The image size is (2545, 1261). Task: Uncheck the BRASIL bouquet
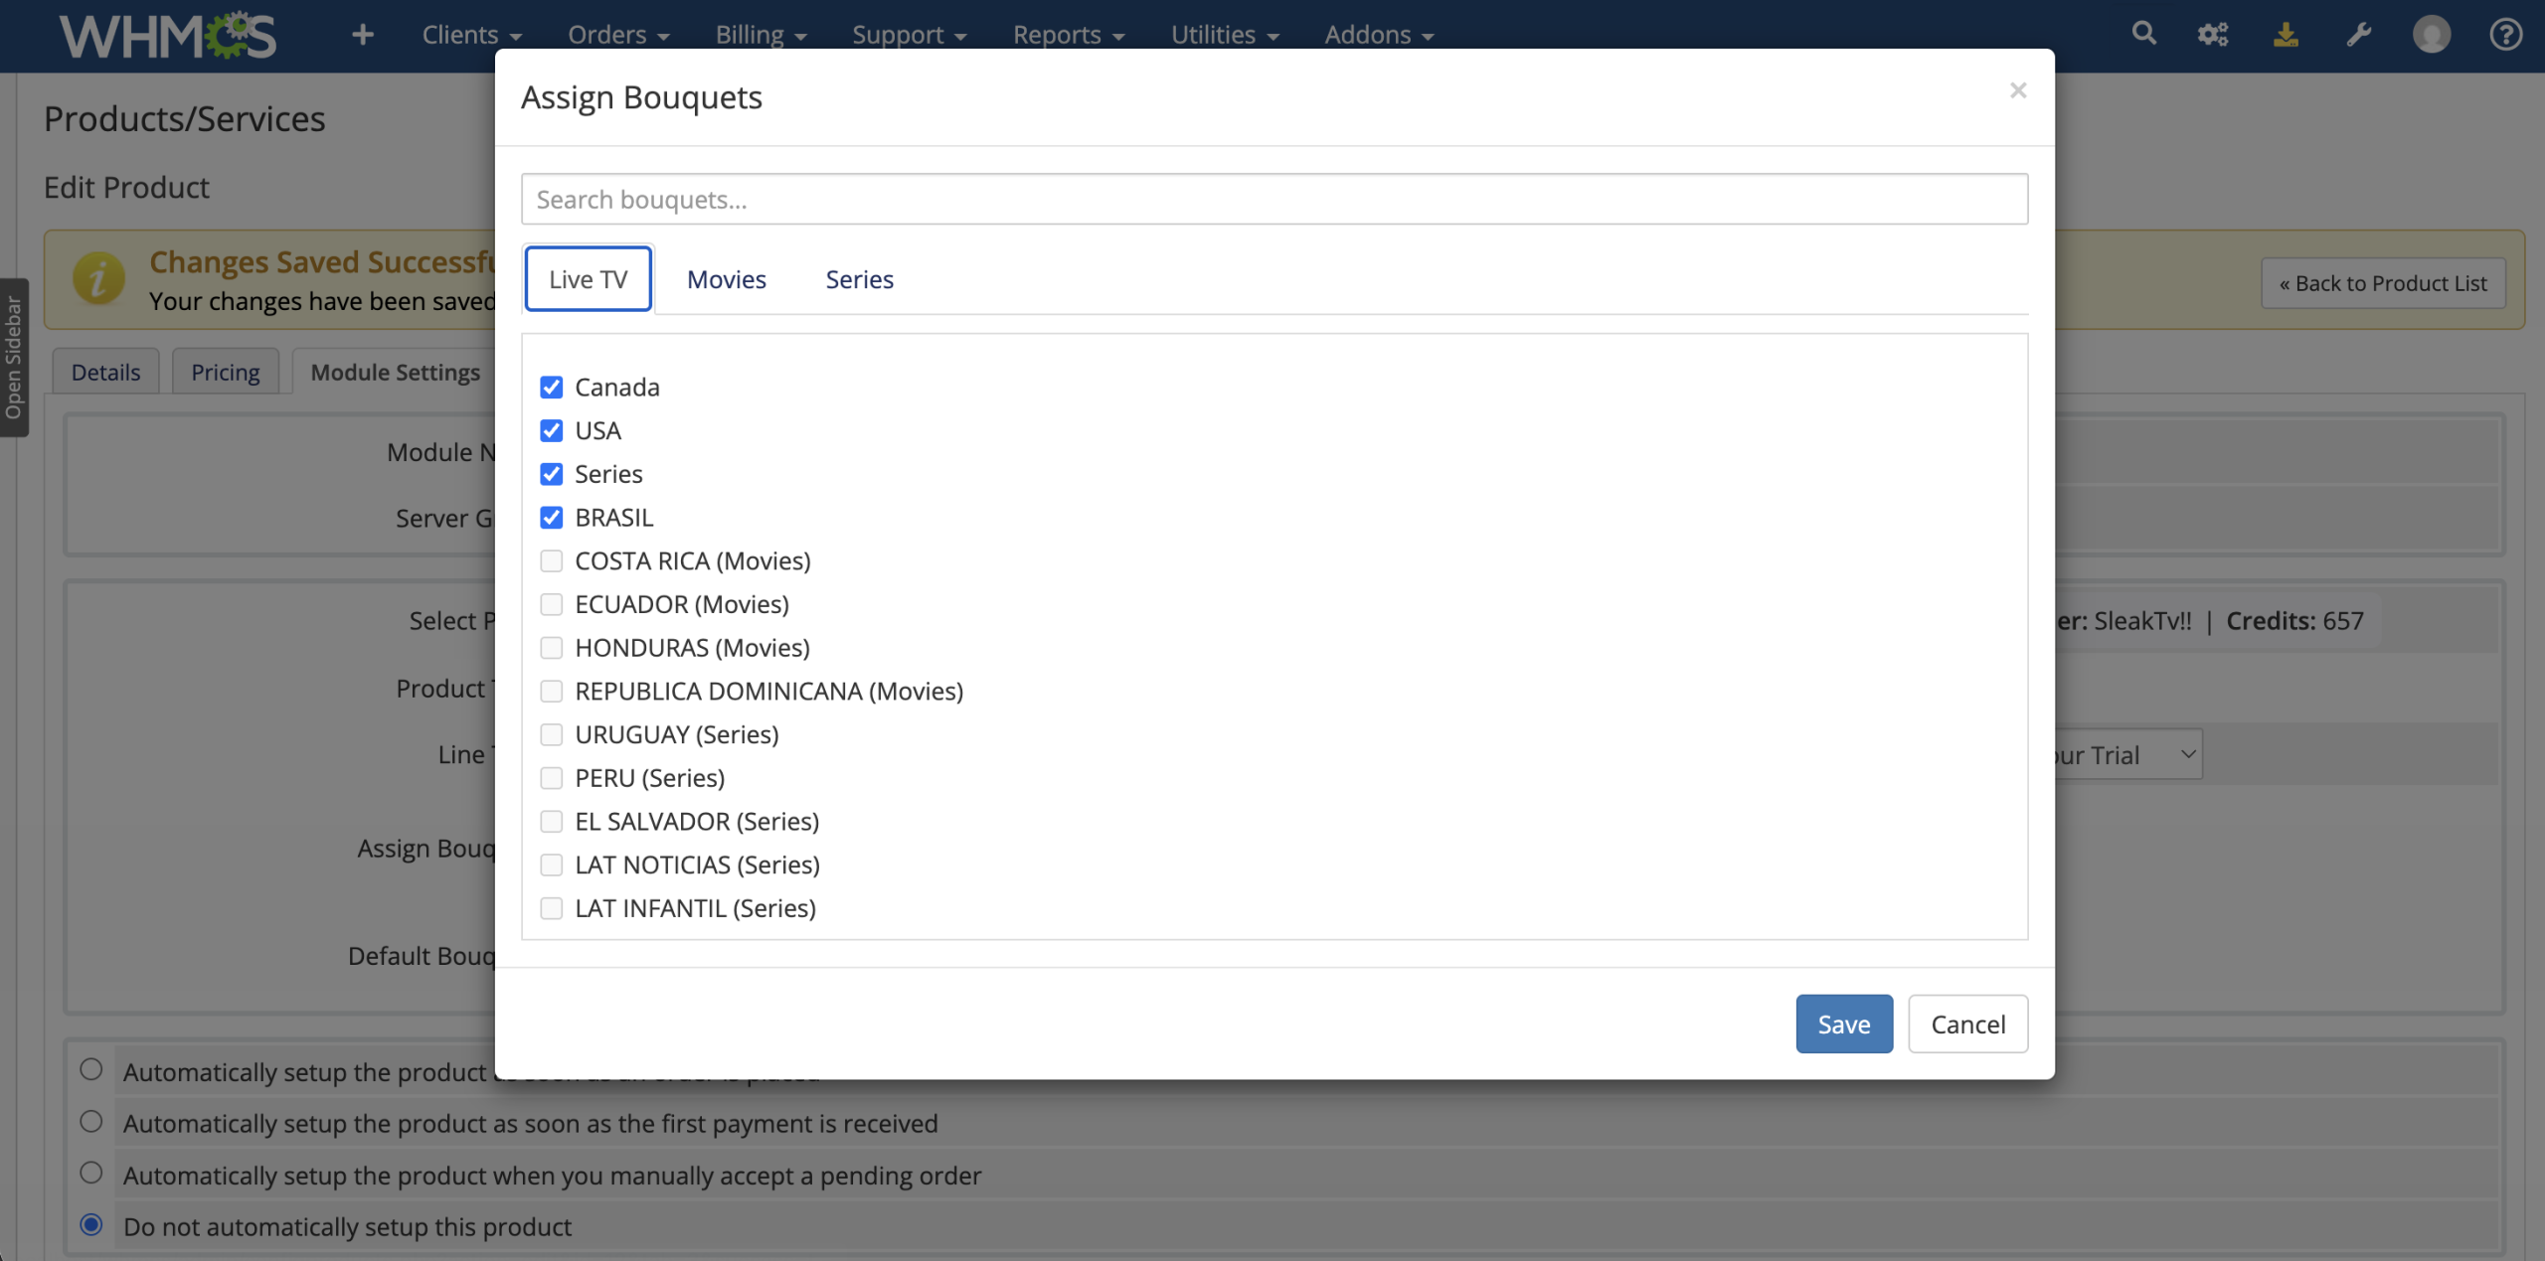pyautogui.click(x=551, y=518)
